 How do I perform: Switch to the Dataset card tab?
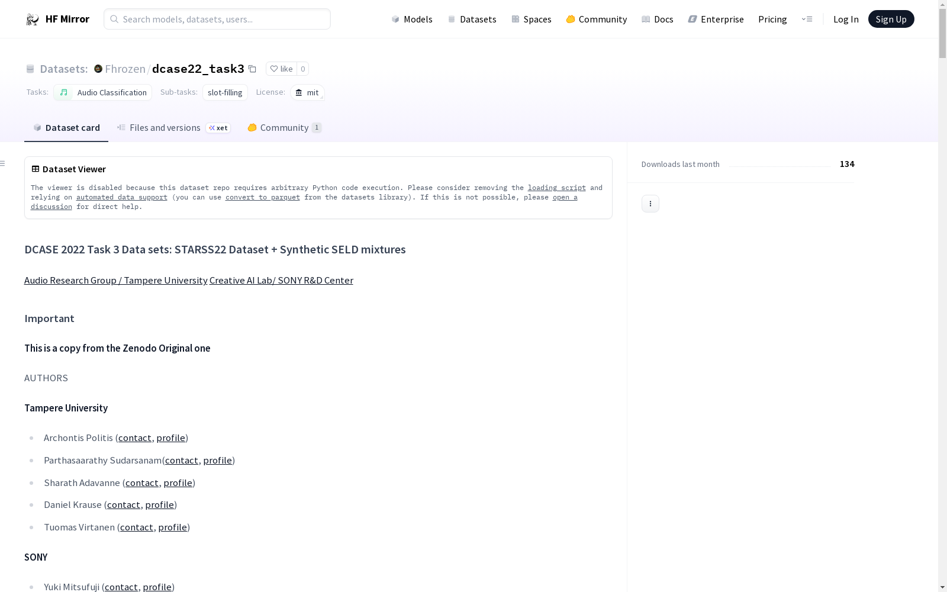pos(66,128)
